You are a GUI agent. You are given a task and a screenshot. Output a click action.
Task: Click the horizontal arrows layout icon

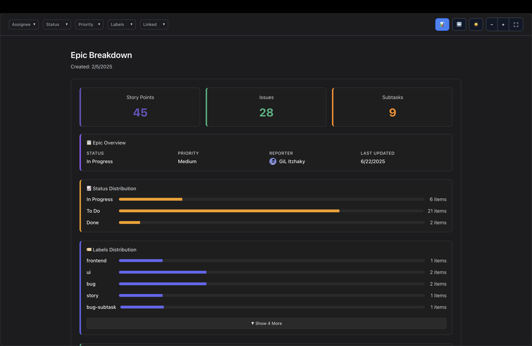[459, 25]
